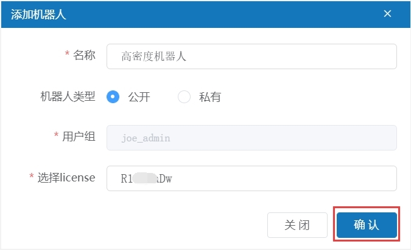Click the 名称 field label

pyautogui.click(x=84, y=55)
